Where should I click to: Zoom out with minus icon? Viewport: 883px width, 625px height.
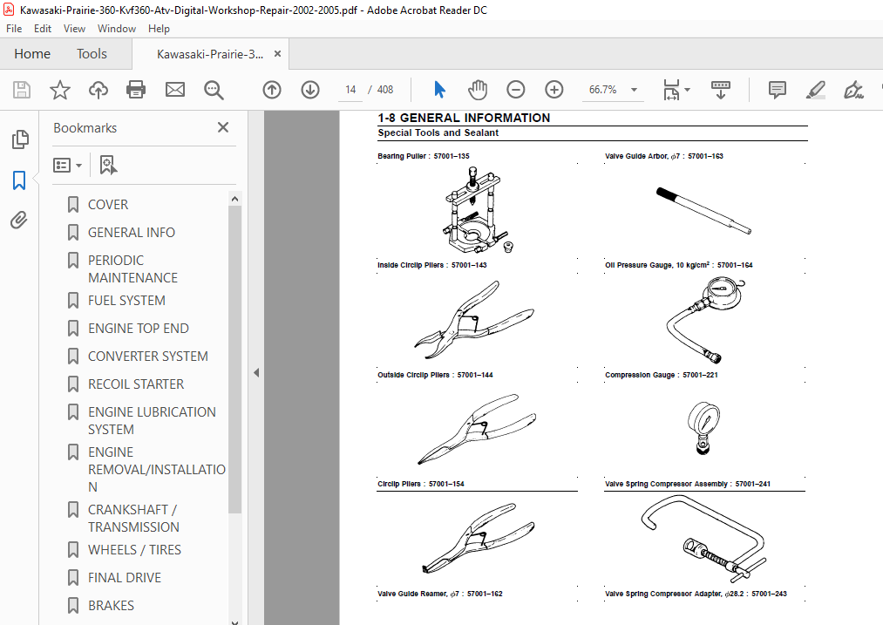coord(515,90)
